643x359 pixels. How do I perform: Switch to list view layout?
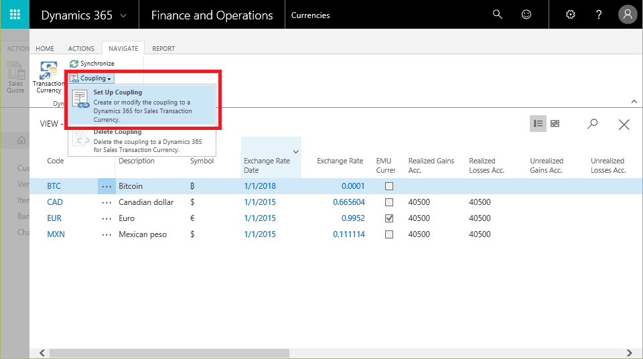[x=538, y=123]
